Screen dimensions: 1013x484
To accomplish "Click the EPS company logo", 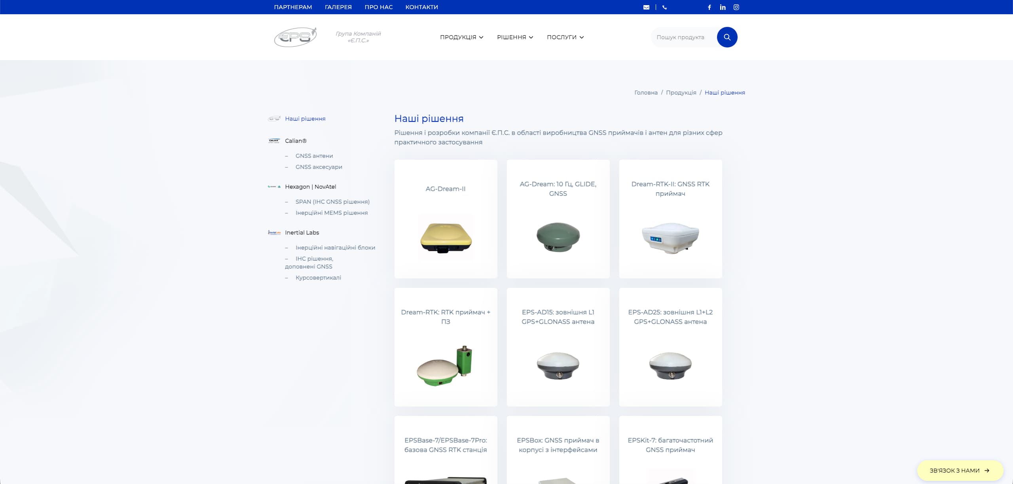I will tap(295, 37).
